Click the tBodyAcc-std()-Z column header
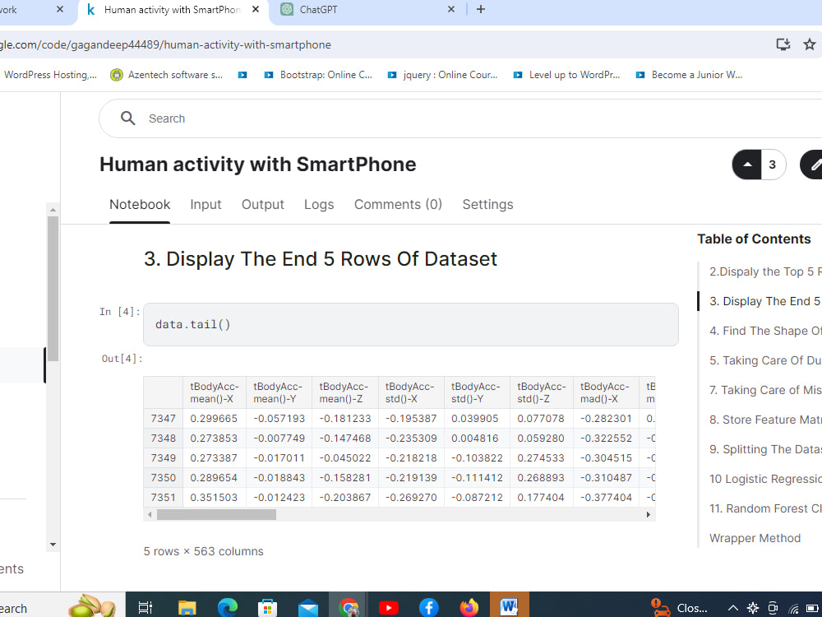 click(542, 392)
